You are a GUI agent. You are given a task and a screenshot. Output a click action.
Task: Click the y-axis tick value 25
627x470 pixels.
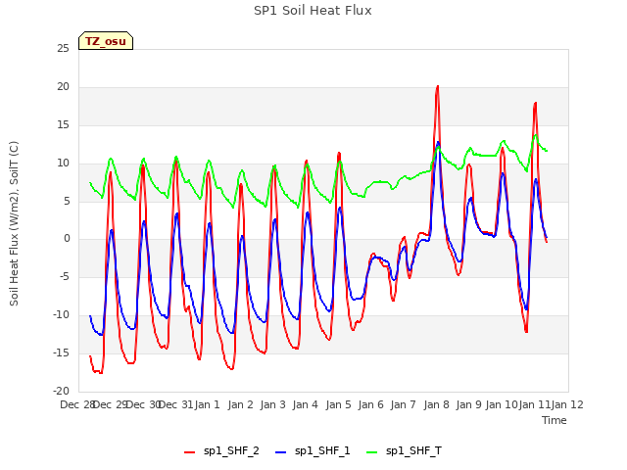[x=63, y=48]
